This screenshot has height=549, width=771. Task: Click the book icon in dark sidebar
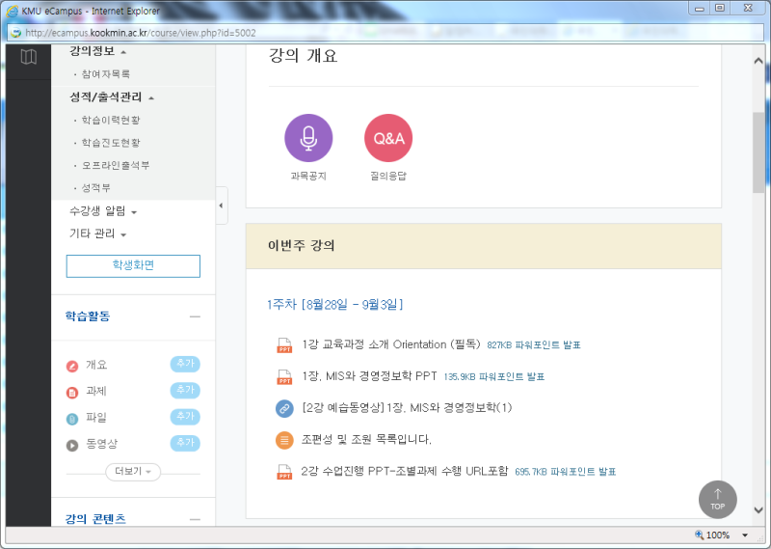coord(29,57)
